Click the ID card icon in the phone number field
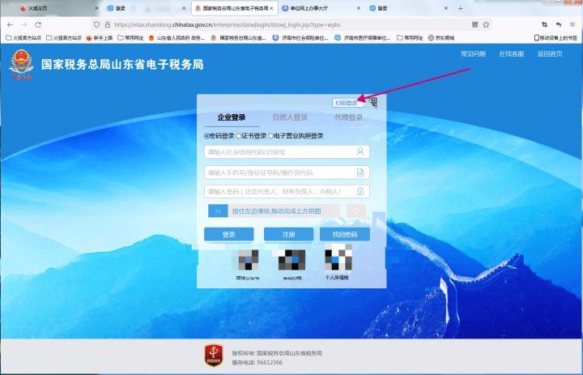Viewport: 583px width, 375px height. 360,173
